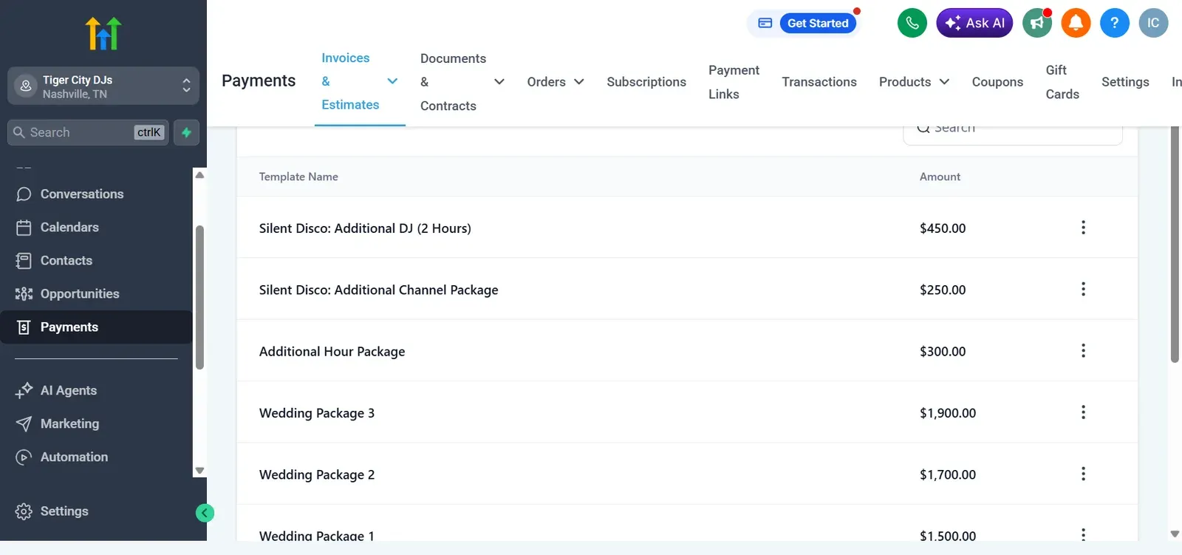Viewport: 1182px width, 555px height.
Task: Collapse the sidebar with the green arrow
Action: pyautogui.click(x=205, y=513)
